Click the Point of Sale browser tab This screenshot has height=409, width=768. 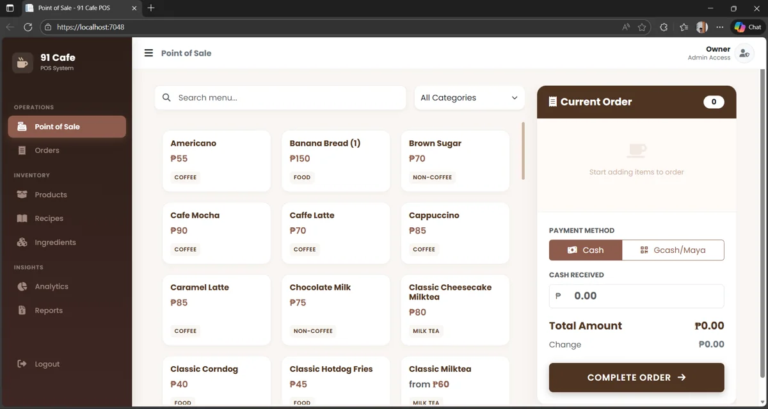(82, 8)
